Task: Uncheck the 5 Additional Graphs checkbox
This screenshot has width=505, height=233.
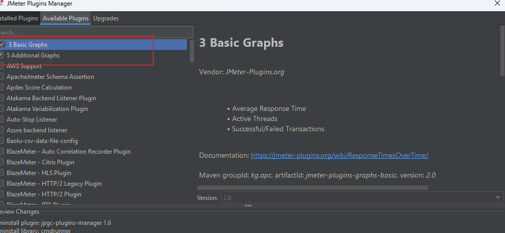Action: tap(2, 55)
